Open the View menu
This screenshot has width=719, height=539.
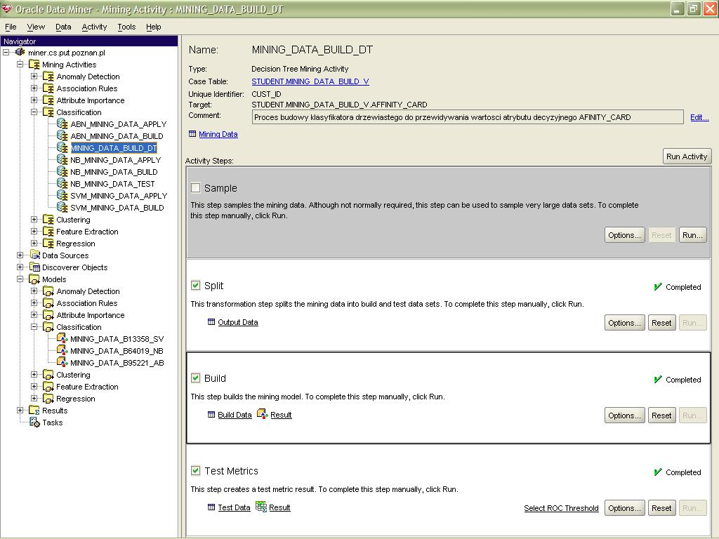tap(36, 27)
